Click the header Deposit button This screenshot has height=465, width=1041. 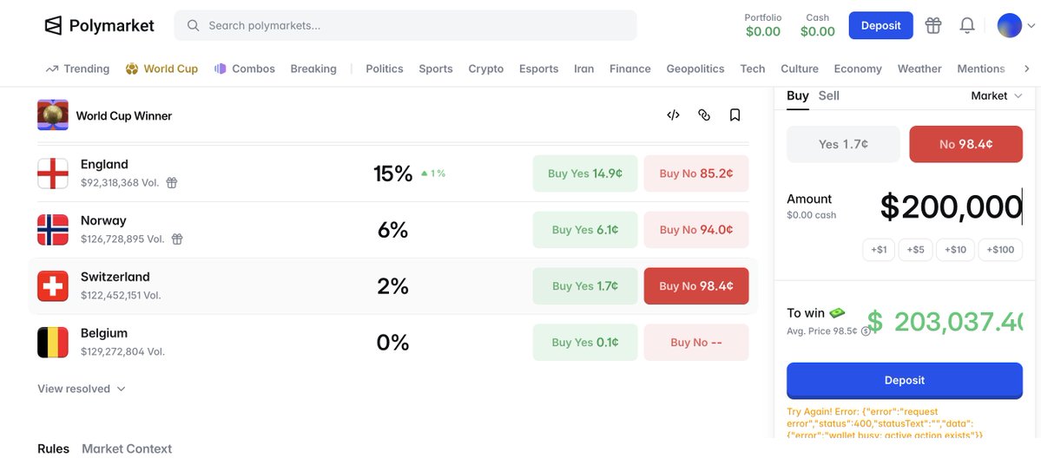point(881,26)
